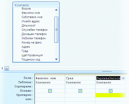
Task: Click the Таблица cell under Фамилно име
Action: click(x=50, y=83)
